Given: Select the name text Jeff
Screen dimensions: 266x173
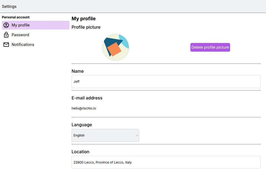Looking at the screenshot, I should [76, 81].
